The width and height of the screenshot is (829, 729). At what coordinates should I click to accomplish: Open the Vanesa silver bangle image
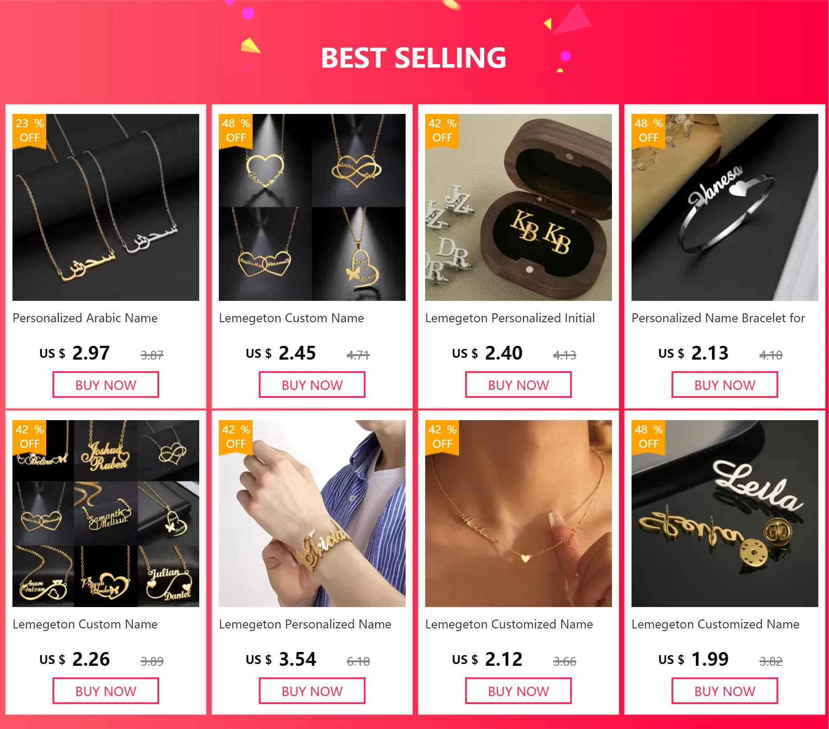click(725, 207)
